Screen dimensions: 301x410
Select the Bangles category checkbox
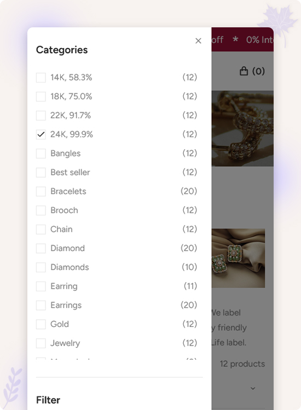pos(41,153)
